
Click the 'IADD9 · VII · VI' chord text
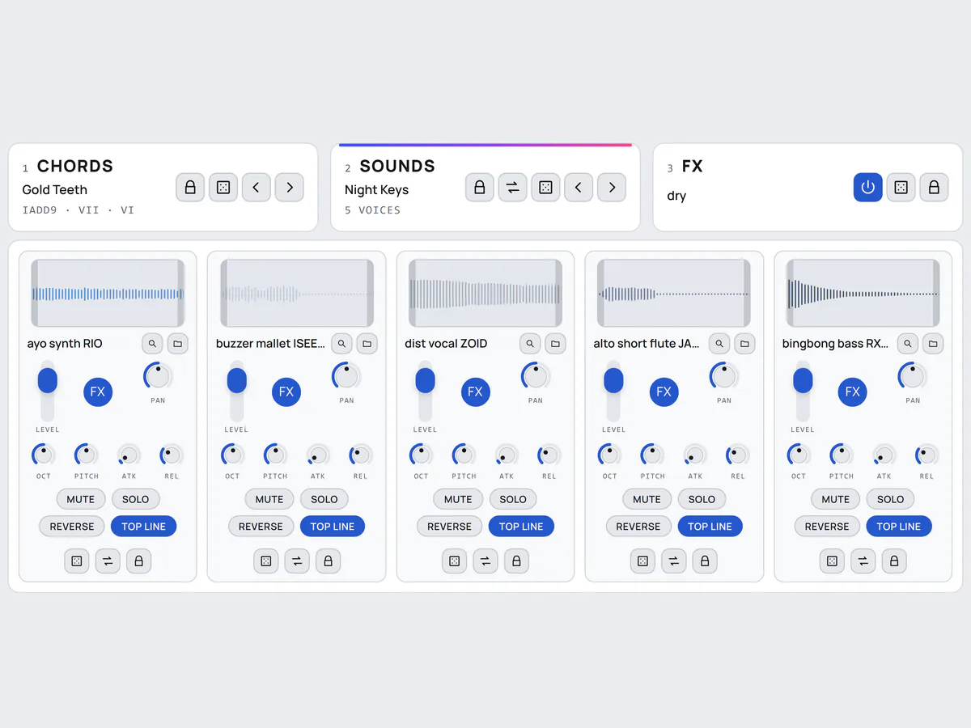78,210
